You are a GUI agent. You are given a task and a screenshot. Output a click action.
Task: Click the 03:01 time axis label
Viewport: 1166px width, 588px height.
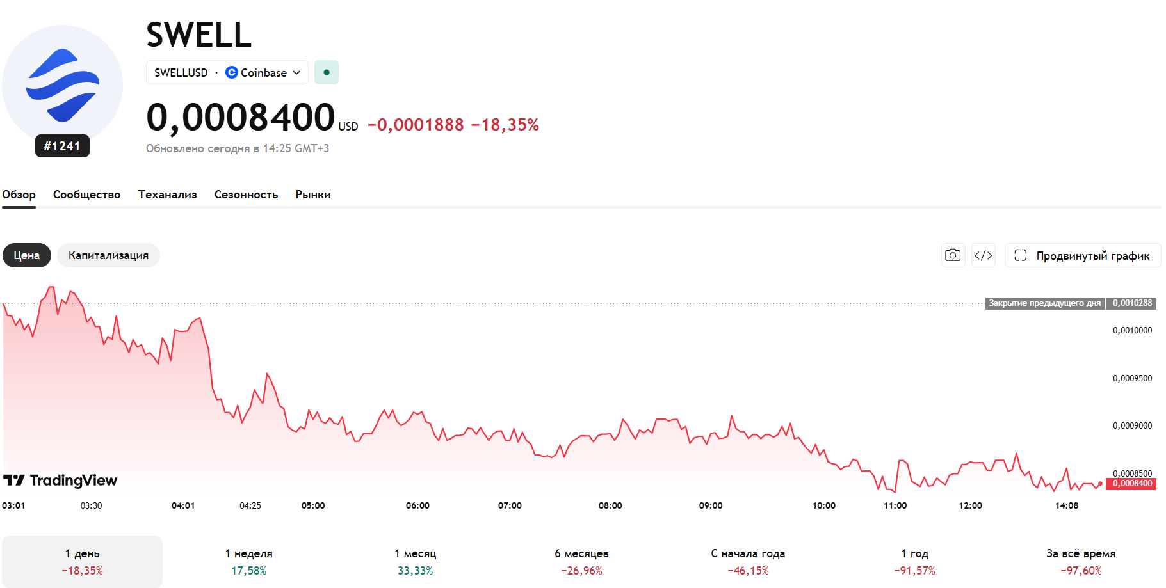point(13,505)
